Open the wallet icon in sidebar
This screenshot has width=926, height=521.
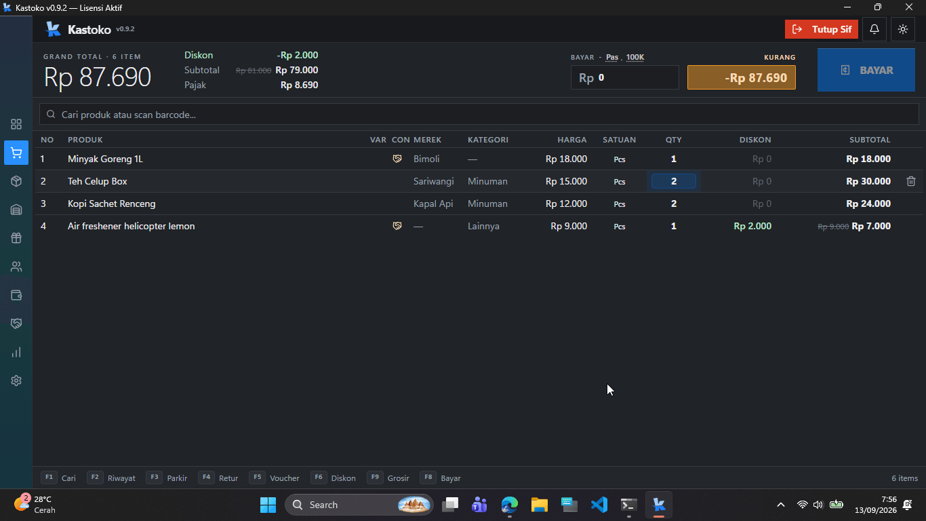[x=16, y=295]
